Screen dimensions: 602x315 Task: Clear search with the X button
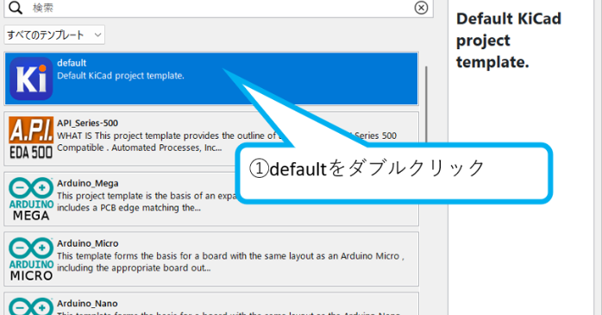tap(421, 7)
